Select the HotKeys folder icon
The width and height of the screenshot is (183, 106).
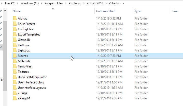(x=15, y=45)
